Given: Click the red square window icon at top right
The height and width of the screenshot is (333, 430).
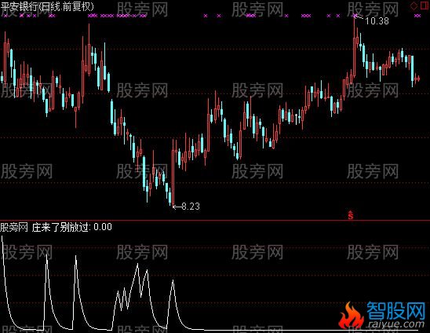Looking at the screenshot, I should pos(424,5).
